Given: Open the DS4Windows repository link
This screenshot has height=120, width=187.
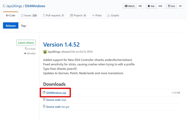Looking at the screenshot, I should click(x=35, y=6).
